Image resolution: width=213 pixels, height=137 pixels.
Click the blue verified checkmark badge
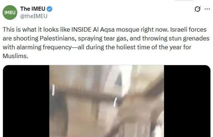[x=50, y=9]
